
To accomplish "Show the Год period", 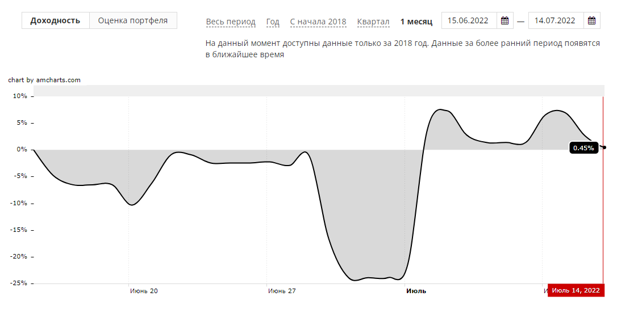I will [x=273, y=22].
